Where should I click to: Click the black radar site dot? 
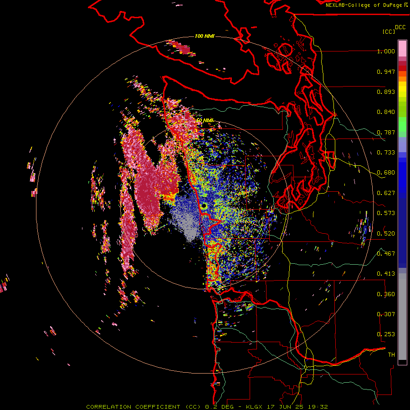[204, 206]
